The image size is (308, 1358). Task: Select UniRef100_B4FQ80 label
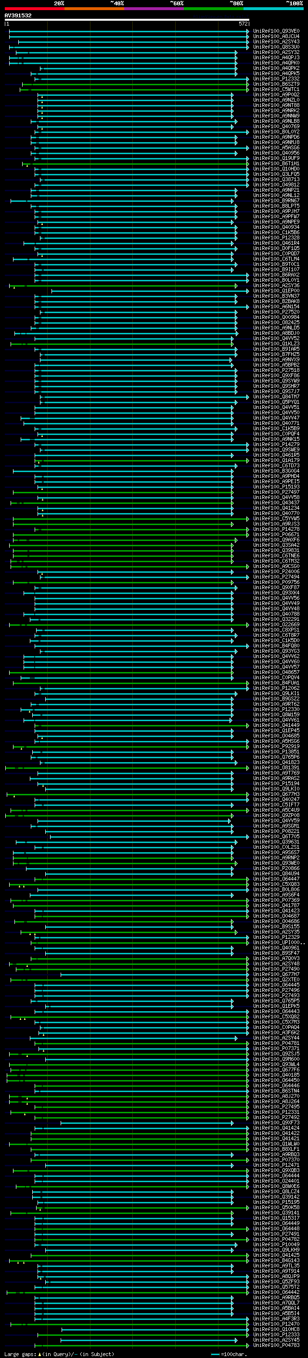(x=276, y=646)
